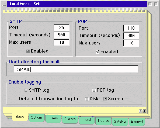
Task: Switch to the Options tab
Action: point(37,118)
